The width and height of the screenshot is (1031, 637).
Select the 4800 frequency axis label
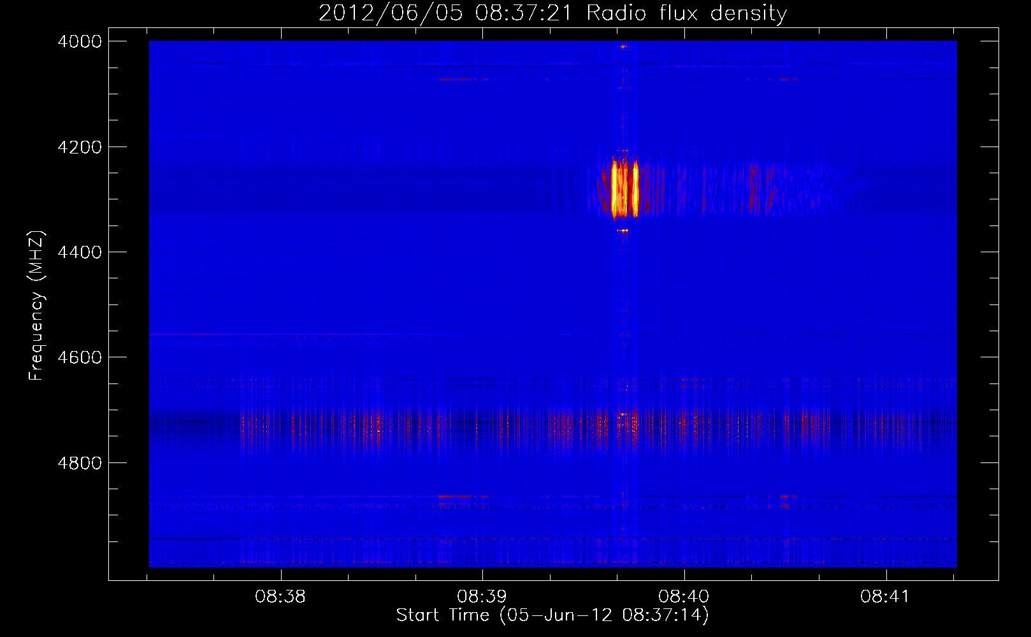(x=80, y=463)
